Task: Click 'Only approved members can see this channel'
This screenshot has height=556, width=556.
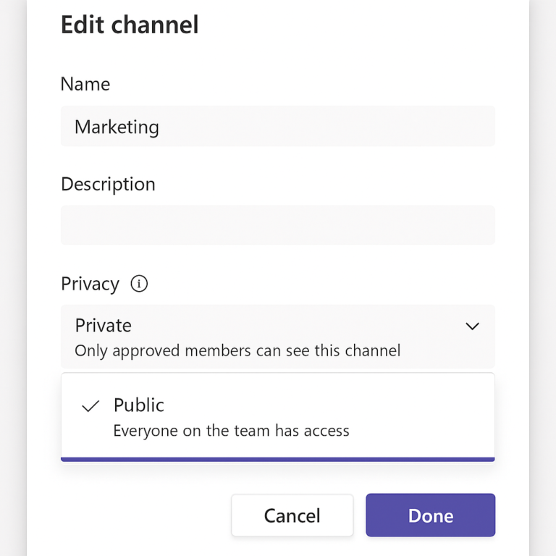Action: click(x=237, y=350)
